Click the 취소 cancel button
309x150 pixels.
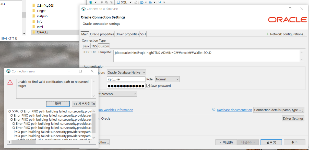click(294, 142)
